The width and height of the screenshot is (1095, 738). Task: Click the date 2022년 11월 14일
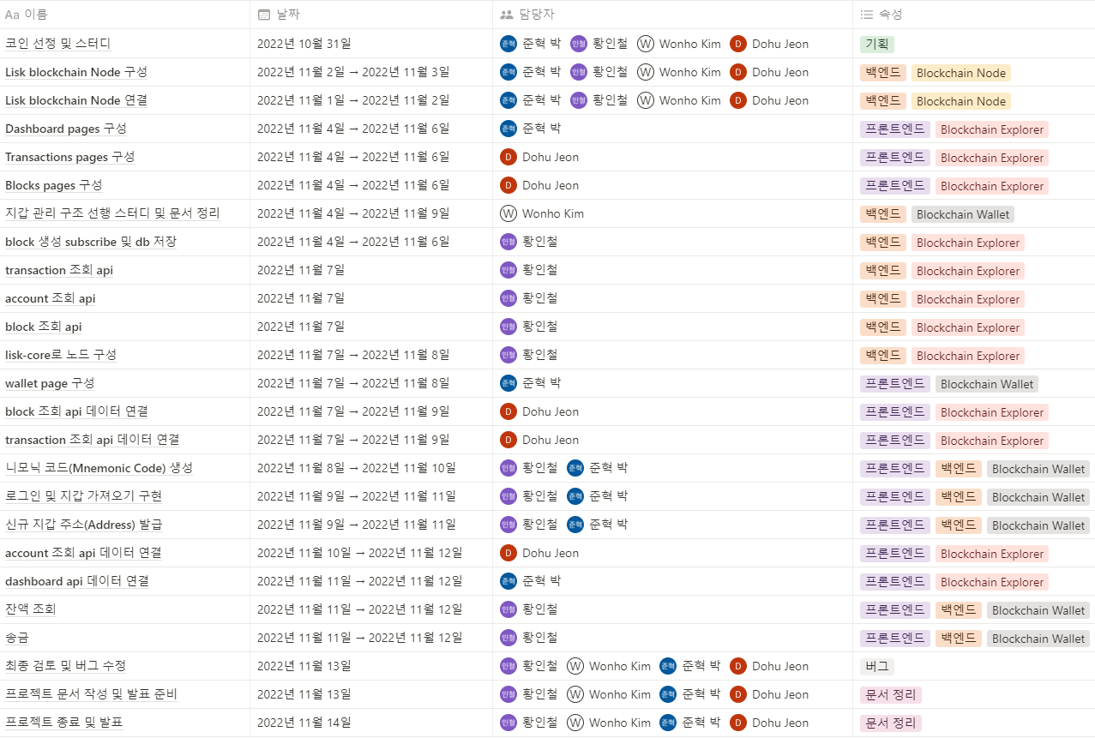pos(304,723)
